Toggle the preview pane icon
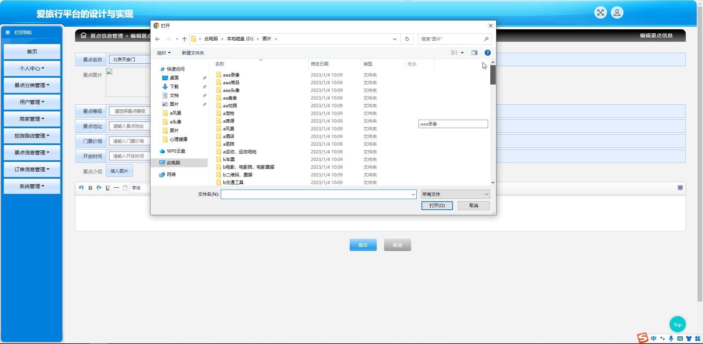703x344 pixels. click(474, 53)
